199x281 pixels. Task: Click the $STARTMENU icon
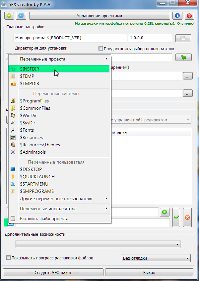(x=13, y=184)
